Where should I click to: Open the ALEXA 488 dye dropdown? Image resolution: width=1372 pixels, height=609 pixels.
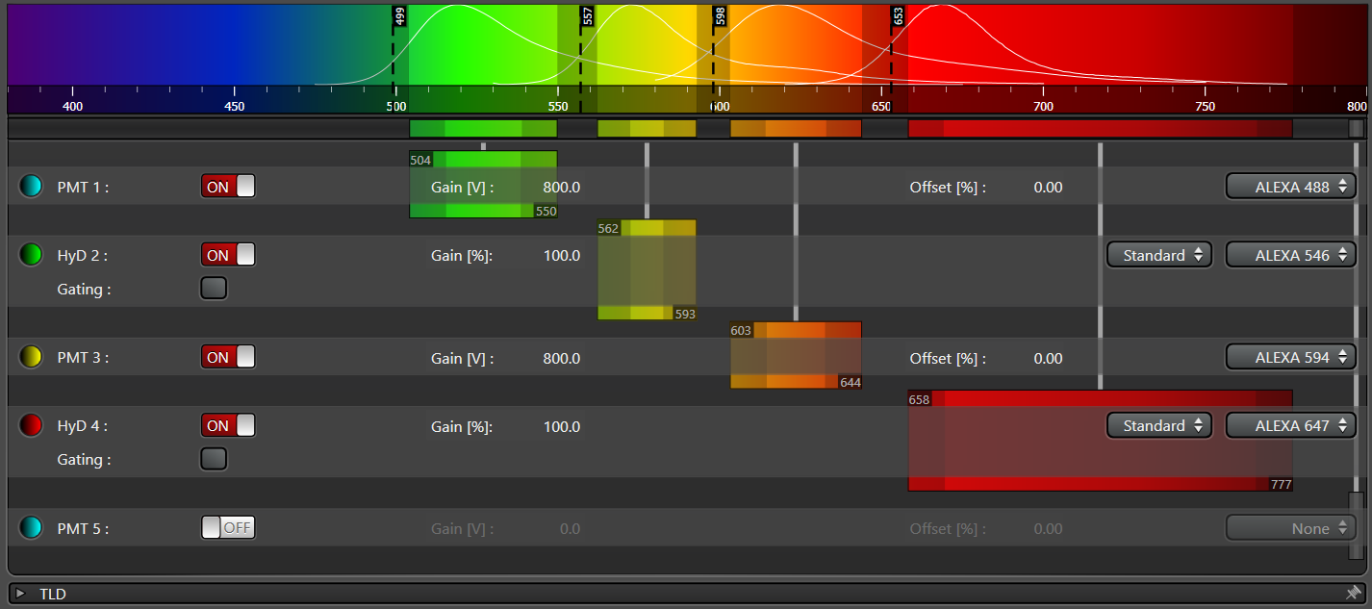click(1290, 187)
